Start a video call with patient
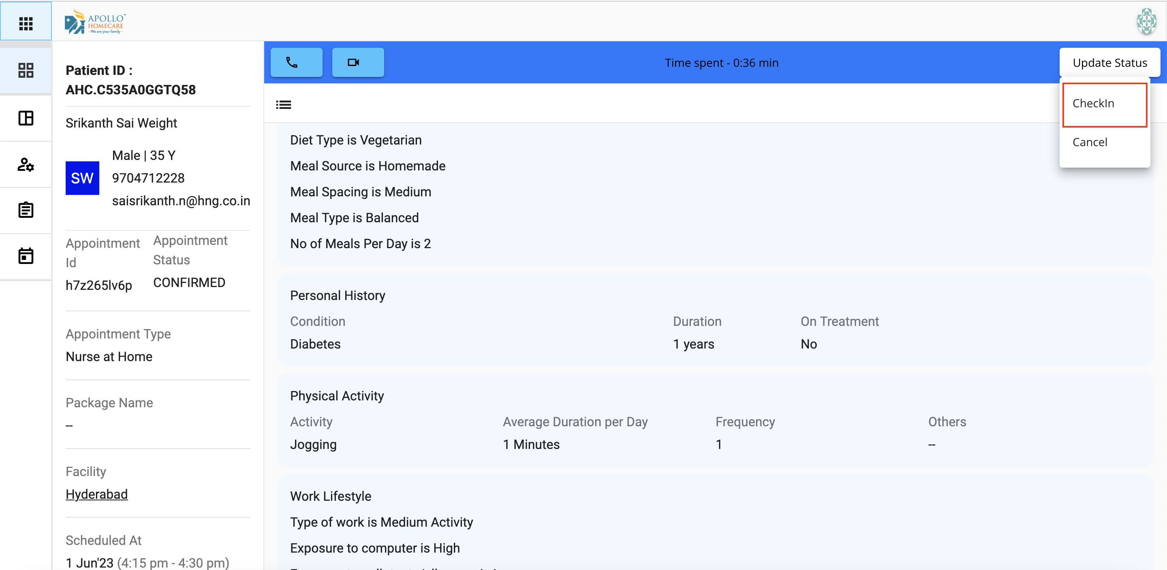The height and width of the screenshot is (570, 1167). point(357,62)
